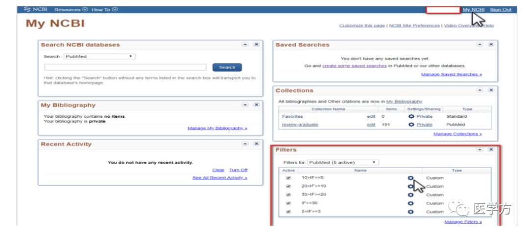This screenshot has width=529, height=232.
Task: Focus the search terms input field
Action: click(125, 67)
